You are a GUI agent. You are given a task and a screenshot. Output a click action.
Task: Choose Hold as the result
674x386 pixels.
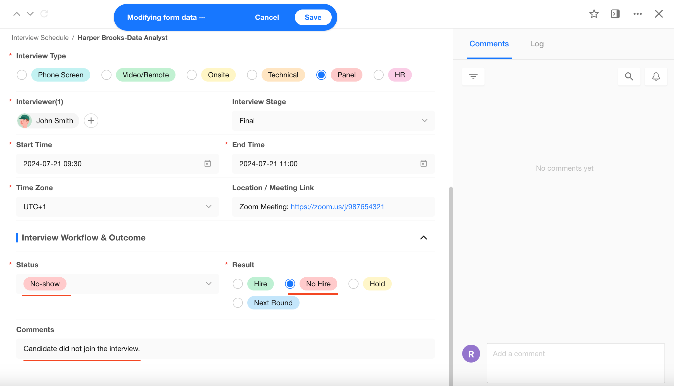point(353,284)
